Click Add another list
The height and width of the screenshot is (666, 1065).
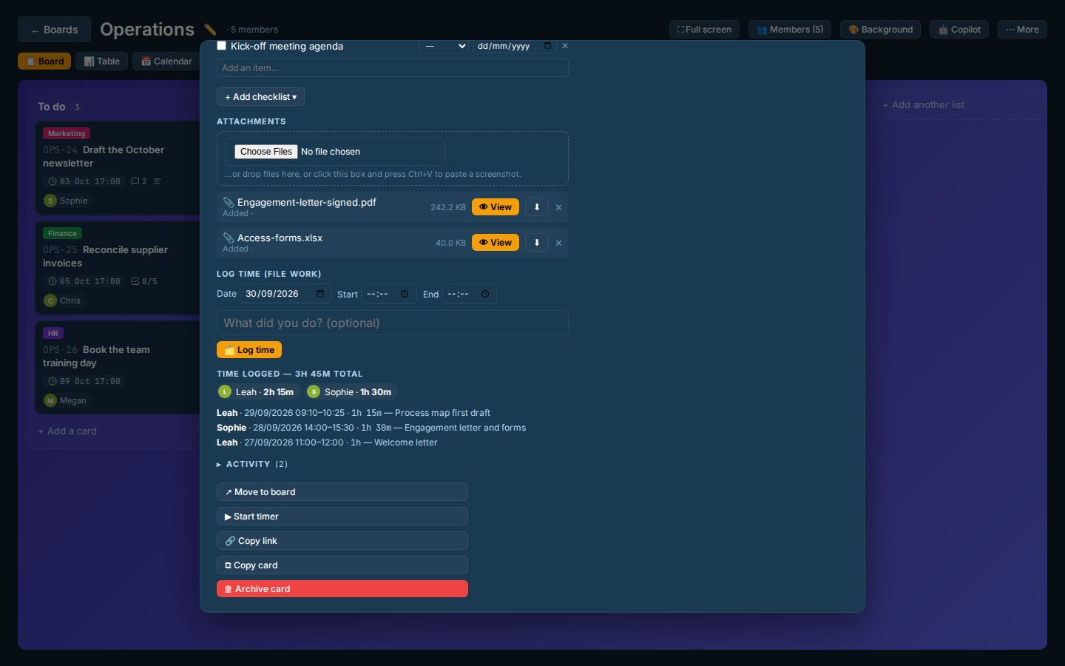(959, 105)
